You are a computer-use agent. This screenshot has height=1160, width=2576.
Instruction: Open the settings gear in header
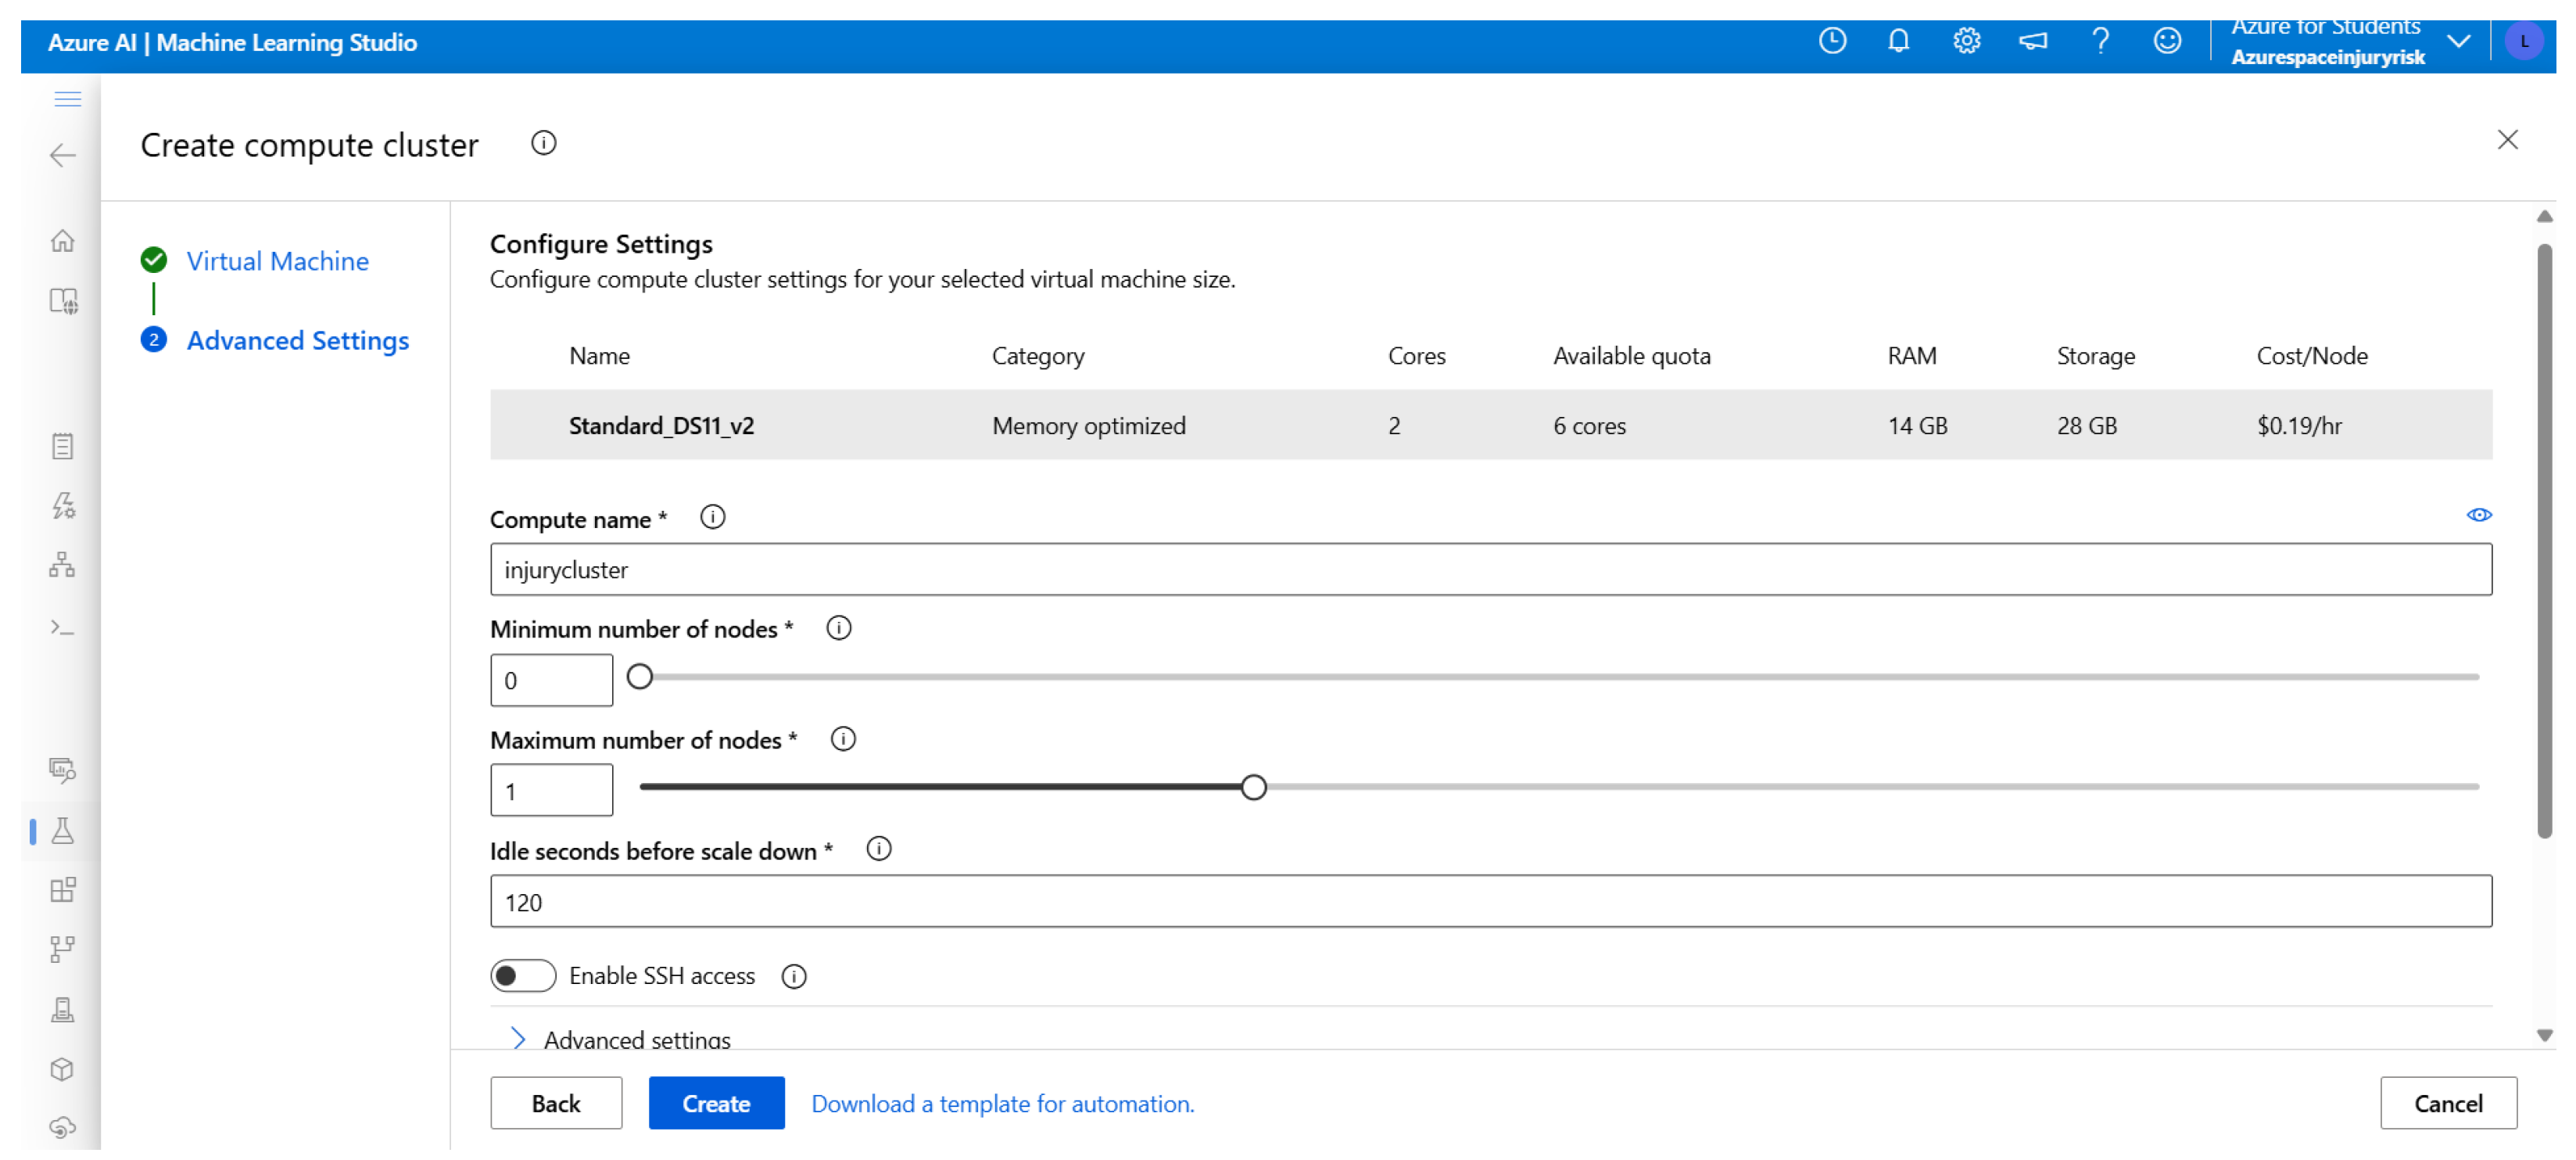coord(1966,41)
